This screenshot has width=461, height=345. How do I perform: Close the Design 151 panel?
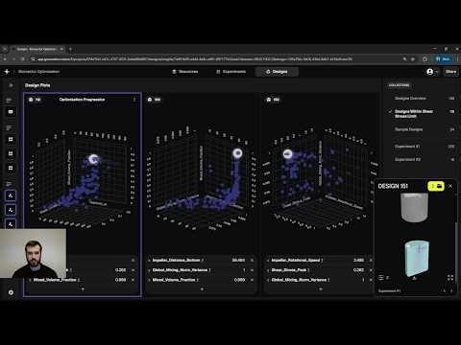pyautogui.click(x=450, y=186)
